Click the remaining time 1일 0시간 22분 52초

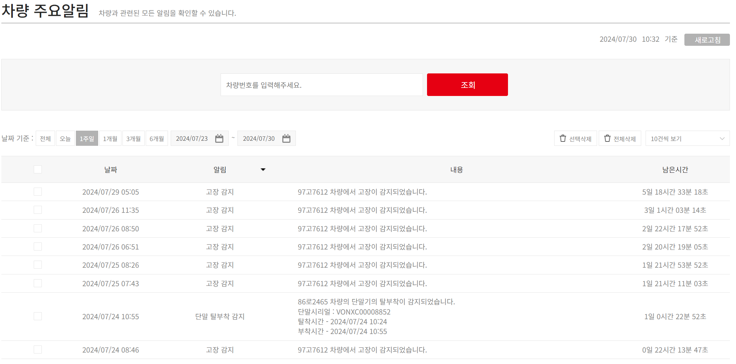coord(675,317)
